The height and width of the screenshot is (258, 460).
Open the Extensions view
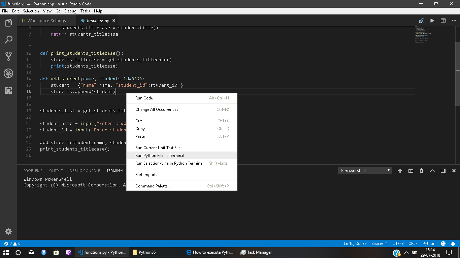[x=8, y=90]
